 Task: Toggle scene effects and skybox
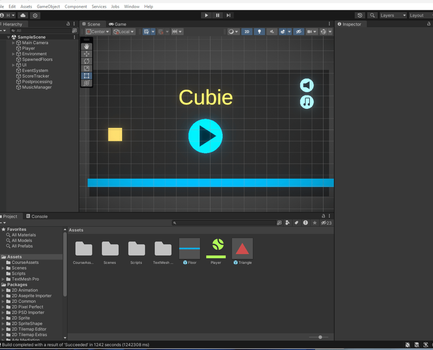tap(282, 32)
